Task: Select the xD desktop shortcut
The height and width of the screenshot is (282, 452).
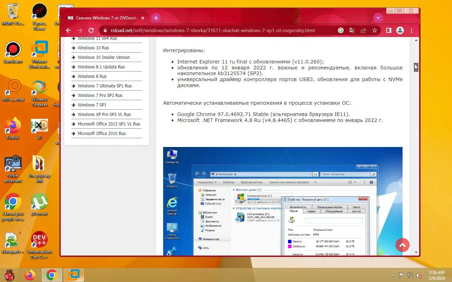Action: tap(39, 129)
